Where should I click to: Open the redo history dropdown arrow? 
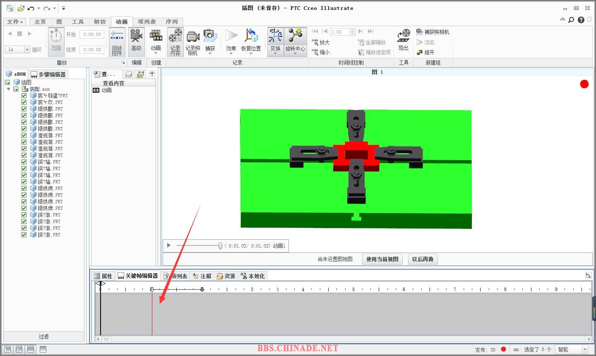coord(54,8)
